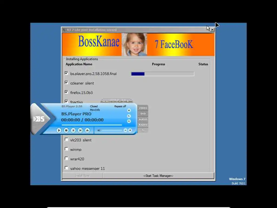This screenshot has height=208, width=277.
Task: Click the BS.Player PRO title text
Action: (x=76, y=114)
